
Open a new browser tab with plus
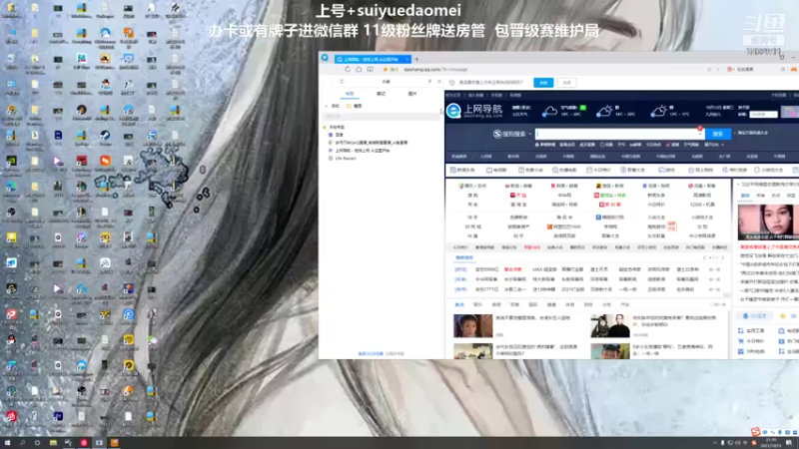[x=416, y=59]
